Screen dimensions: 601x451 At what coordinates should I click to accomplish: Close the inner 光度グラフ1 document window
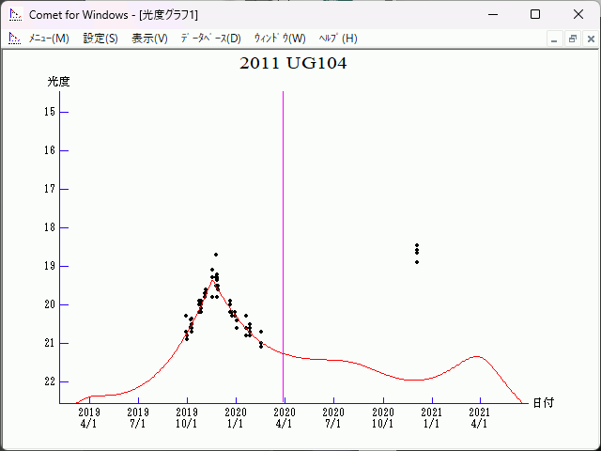pyautogui.click(x=590, y=39)
